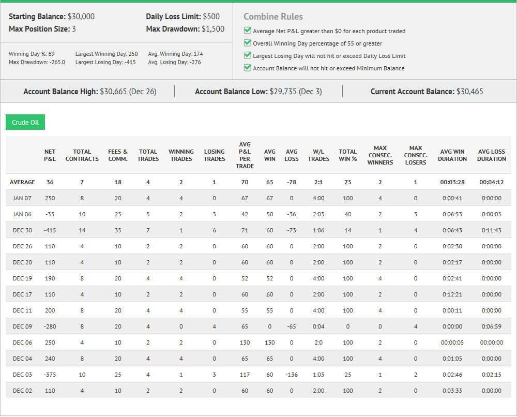517x417 pixels.
Task: Click the Account Balance High $30,665 text
Action: (89, 92)
